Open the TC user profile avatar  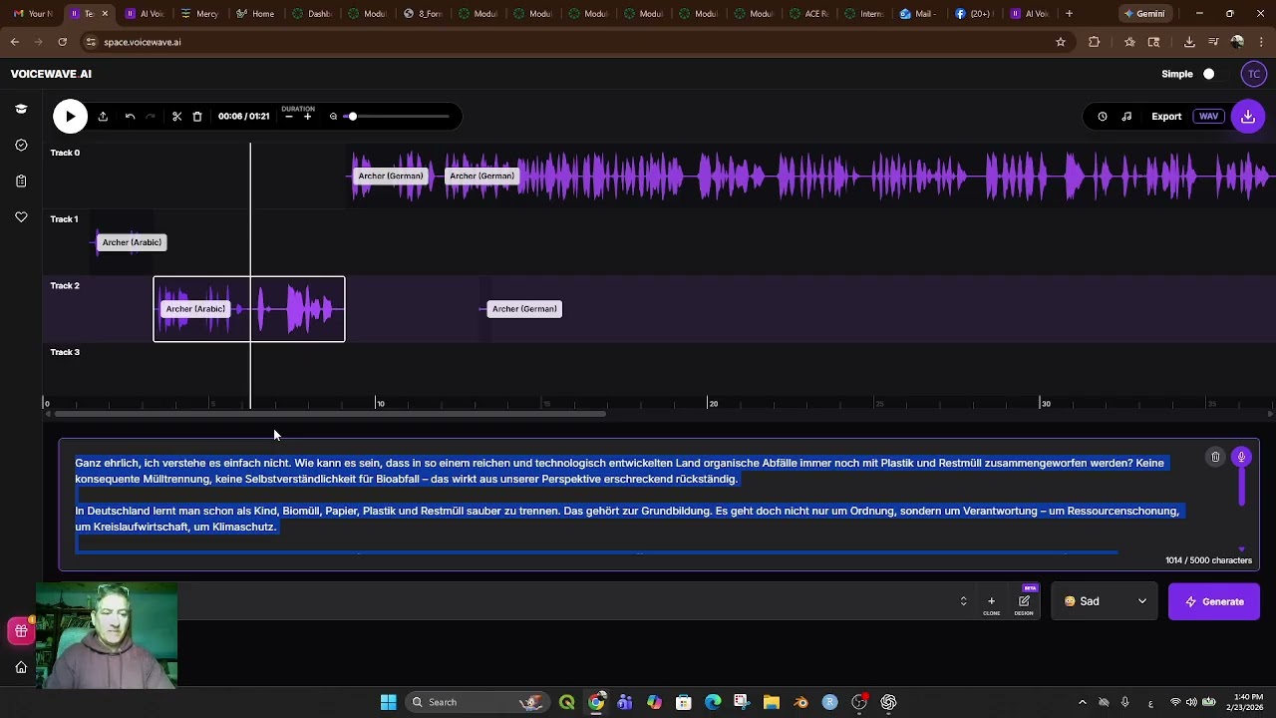tap(1254, 74)
